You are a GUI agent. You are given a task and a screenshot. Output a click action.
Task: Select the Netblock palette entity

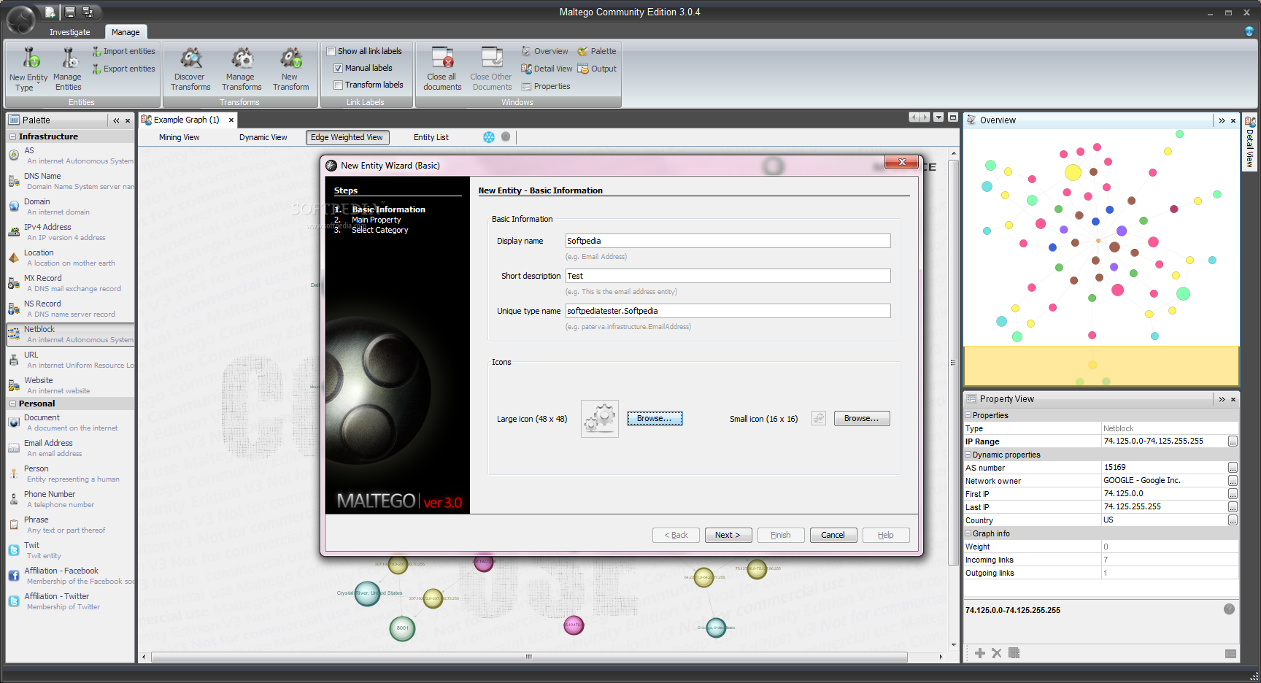pyautogui.click(x=70, y=334)
